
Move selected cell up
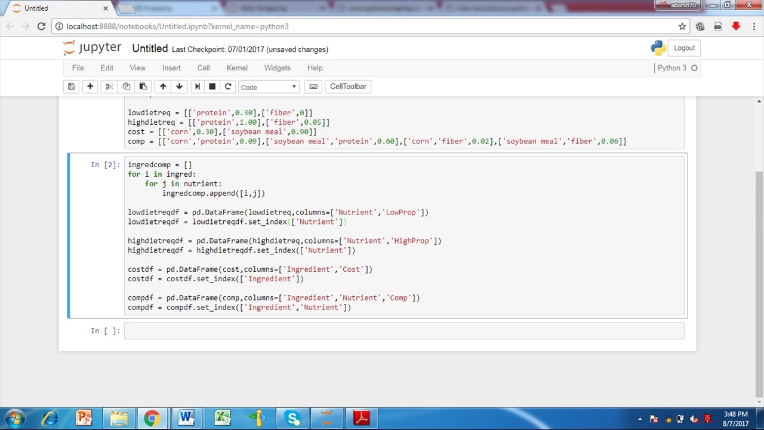click(x=162, y=87)
